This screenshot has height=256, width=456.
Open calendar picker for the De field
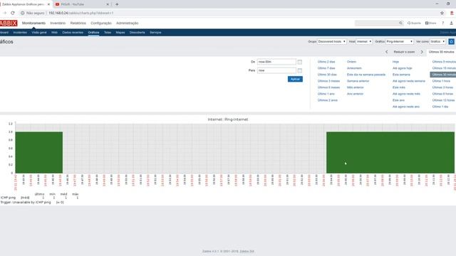click(300, 62)
